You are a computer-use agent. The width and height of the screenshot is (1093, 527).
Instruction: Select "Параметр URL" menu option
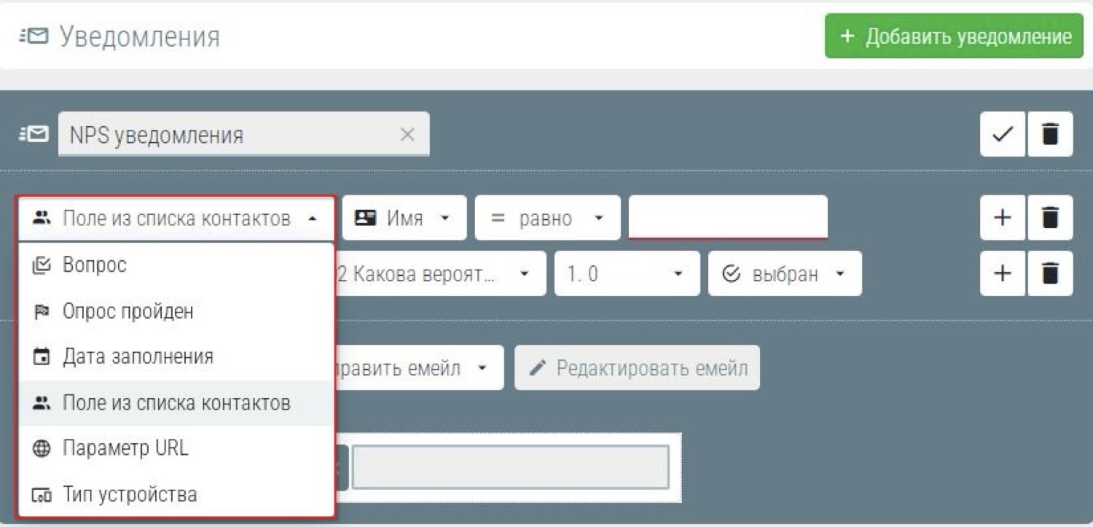click(125, 448)
